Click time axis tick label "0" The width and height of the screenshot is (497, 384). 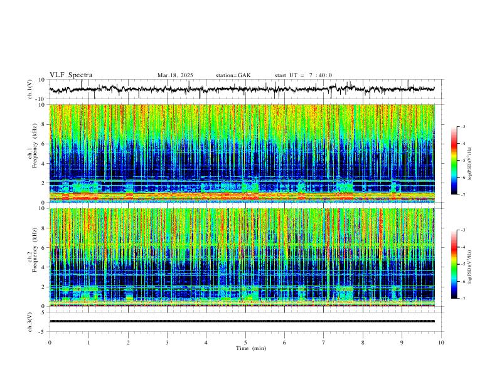[x=50, y=343]
